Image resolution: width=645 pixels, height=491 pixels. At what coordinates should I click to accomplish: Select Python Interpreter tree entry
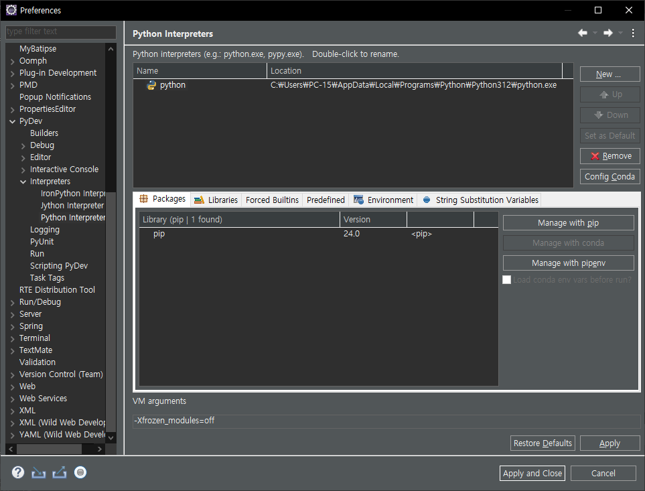coord(73,218)
